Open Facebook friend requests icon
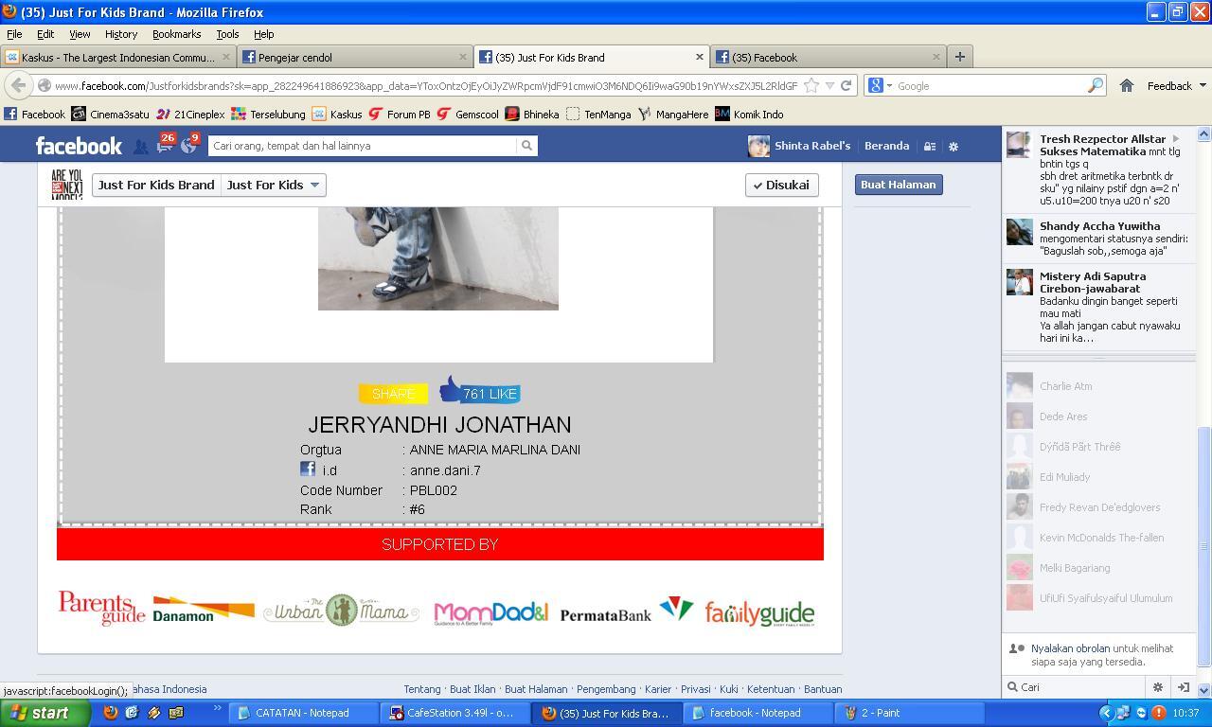The width and height of the screenshot is (1212, 727). pos(140,147)
